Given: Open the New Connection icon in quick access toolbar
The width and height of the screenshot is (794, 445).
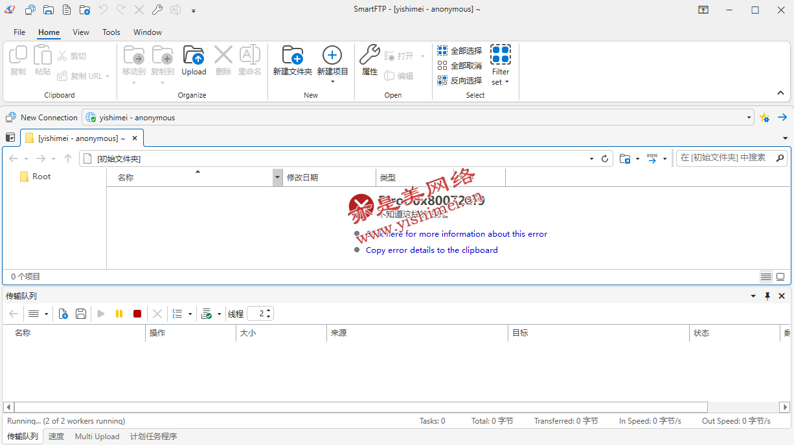Looking at the screenshot, I should point(30,10).
